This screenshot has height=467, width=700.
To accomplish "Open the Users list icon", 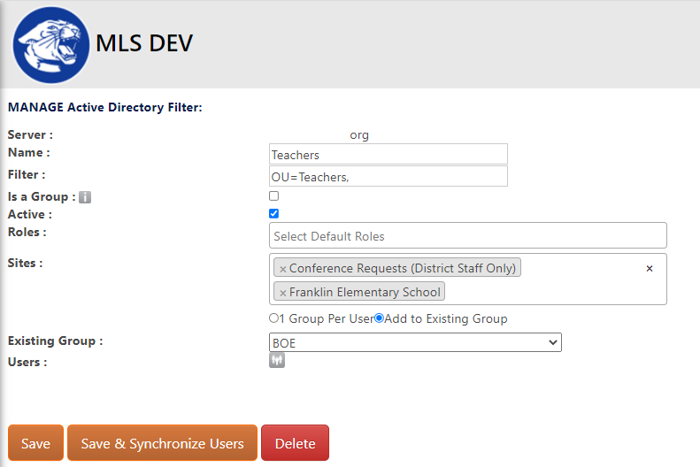I will (x=277, y=360).
